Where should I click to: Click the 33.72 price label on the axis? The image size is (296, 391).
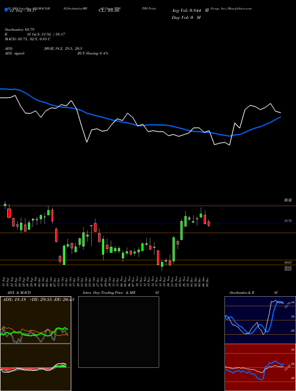point(288,221)
